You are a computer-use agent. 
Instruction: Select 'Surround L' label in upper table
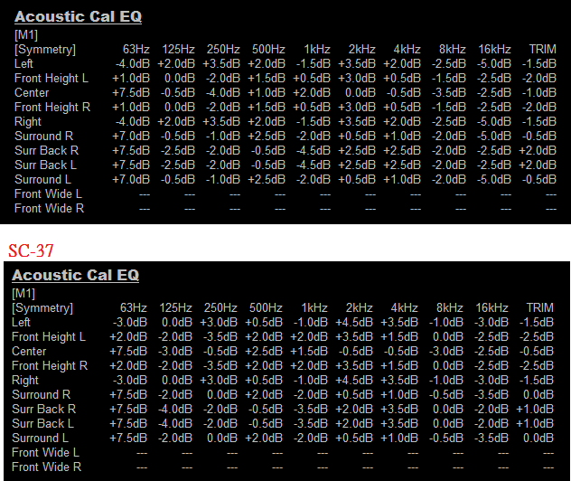[42, 180]
